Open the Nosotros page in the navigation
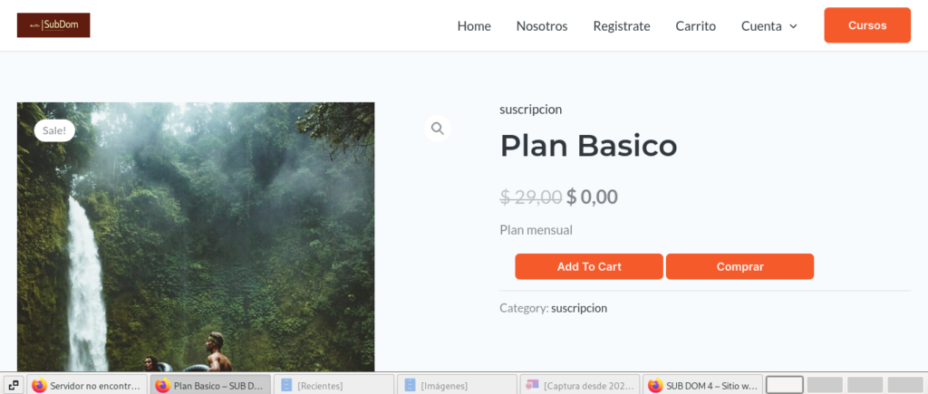The height and width of the screenshot is (394, 928). [542, 26]
